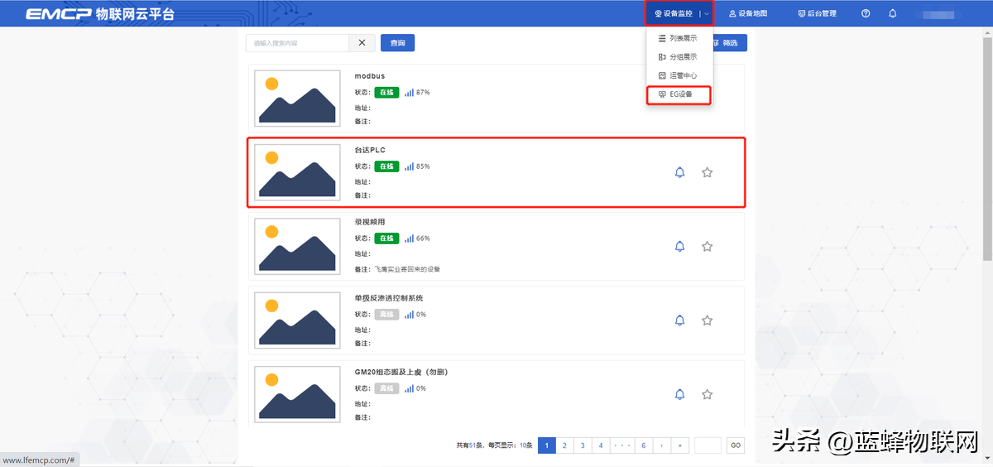
Task: Go to 后台管理 in the top bar
Action: (x=817, y=14)
